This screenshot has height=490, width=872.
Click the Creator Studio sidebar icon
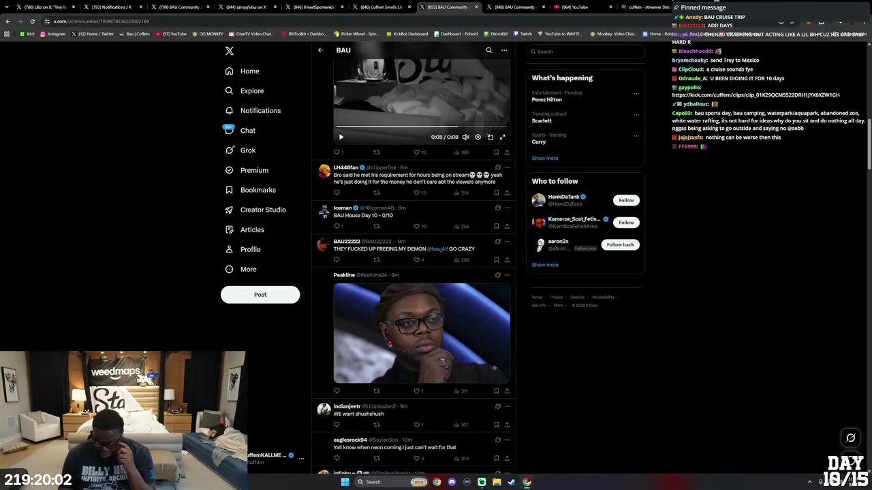point(229,210)
